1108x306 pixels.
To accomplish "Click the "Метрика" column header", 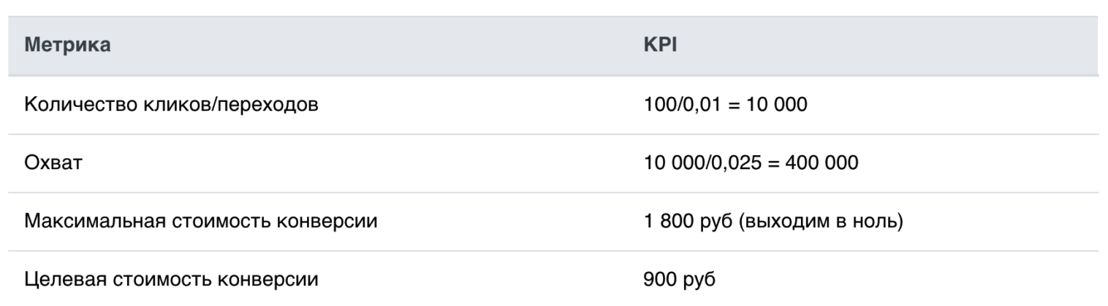I will [68, 46].
